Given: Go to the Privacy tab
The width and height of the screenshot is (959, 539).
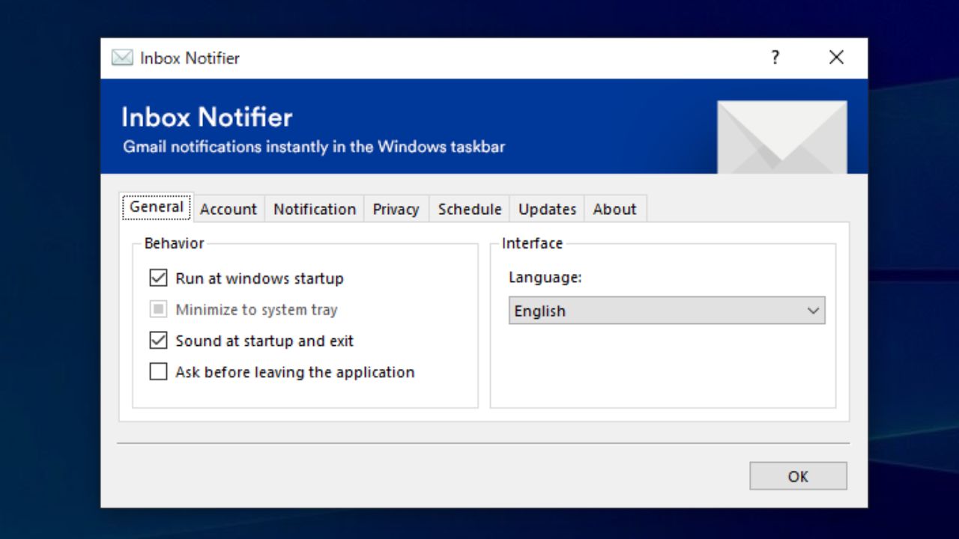Looking at the screenshot, I should click(x=396, y=209).
